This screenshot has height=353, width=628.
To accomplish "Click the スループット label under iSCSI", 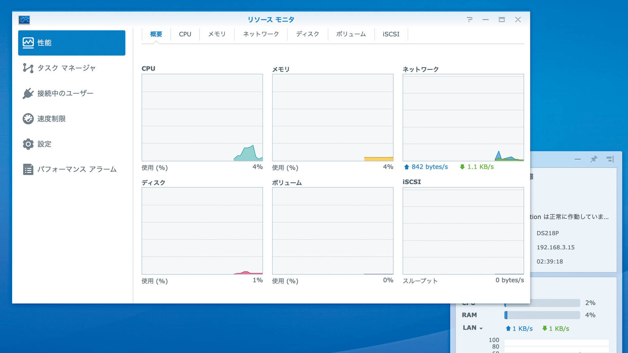I will (420, 281).
